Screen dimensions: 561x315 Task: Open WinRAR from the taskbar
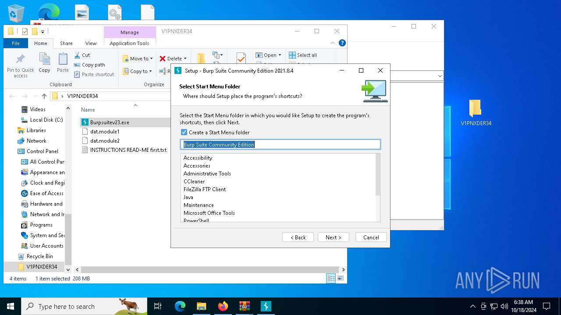coord(245,306)
